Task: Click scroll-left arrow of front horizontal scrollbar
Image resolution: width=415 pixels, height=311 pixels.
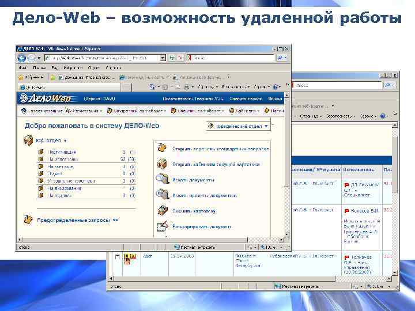Action: pos(20,240)
